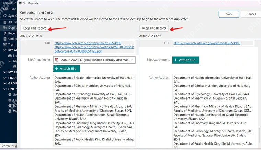Image resolution: width=261 pixels, height=150 pixels.
Task: Click the Alhur, 2023 #18 heading
Action: (x=31, y=36)
